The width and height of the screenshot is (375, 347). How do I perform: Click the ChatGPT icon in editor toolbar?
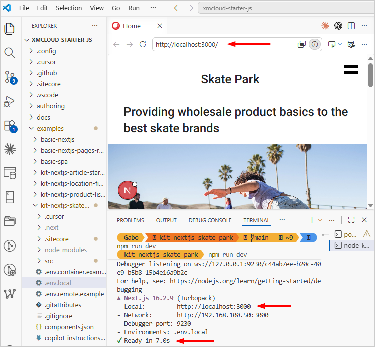click(338, 26)
